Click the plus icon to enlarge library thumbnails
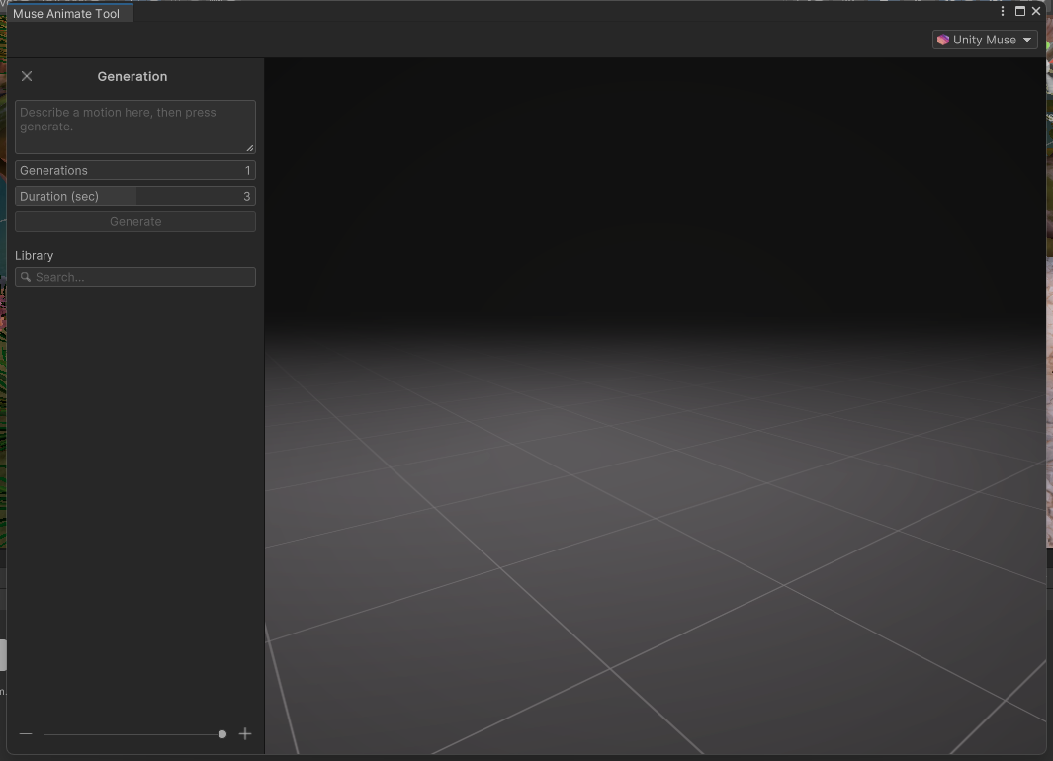 [x=245, y=734]
